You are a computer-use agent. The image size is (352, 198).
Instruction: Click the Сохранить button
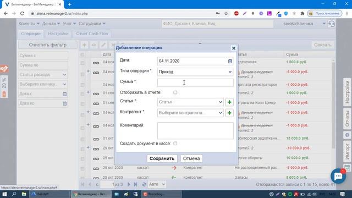(162, 158)
